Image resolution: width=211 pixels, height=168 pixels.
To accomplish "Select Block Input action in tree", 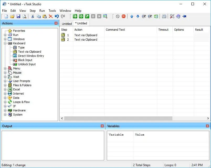I will 25,60.
